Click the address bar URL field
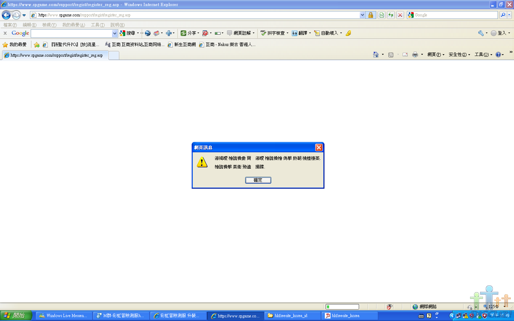The image size is (514, 321). [196, 15]
